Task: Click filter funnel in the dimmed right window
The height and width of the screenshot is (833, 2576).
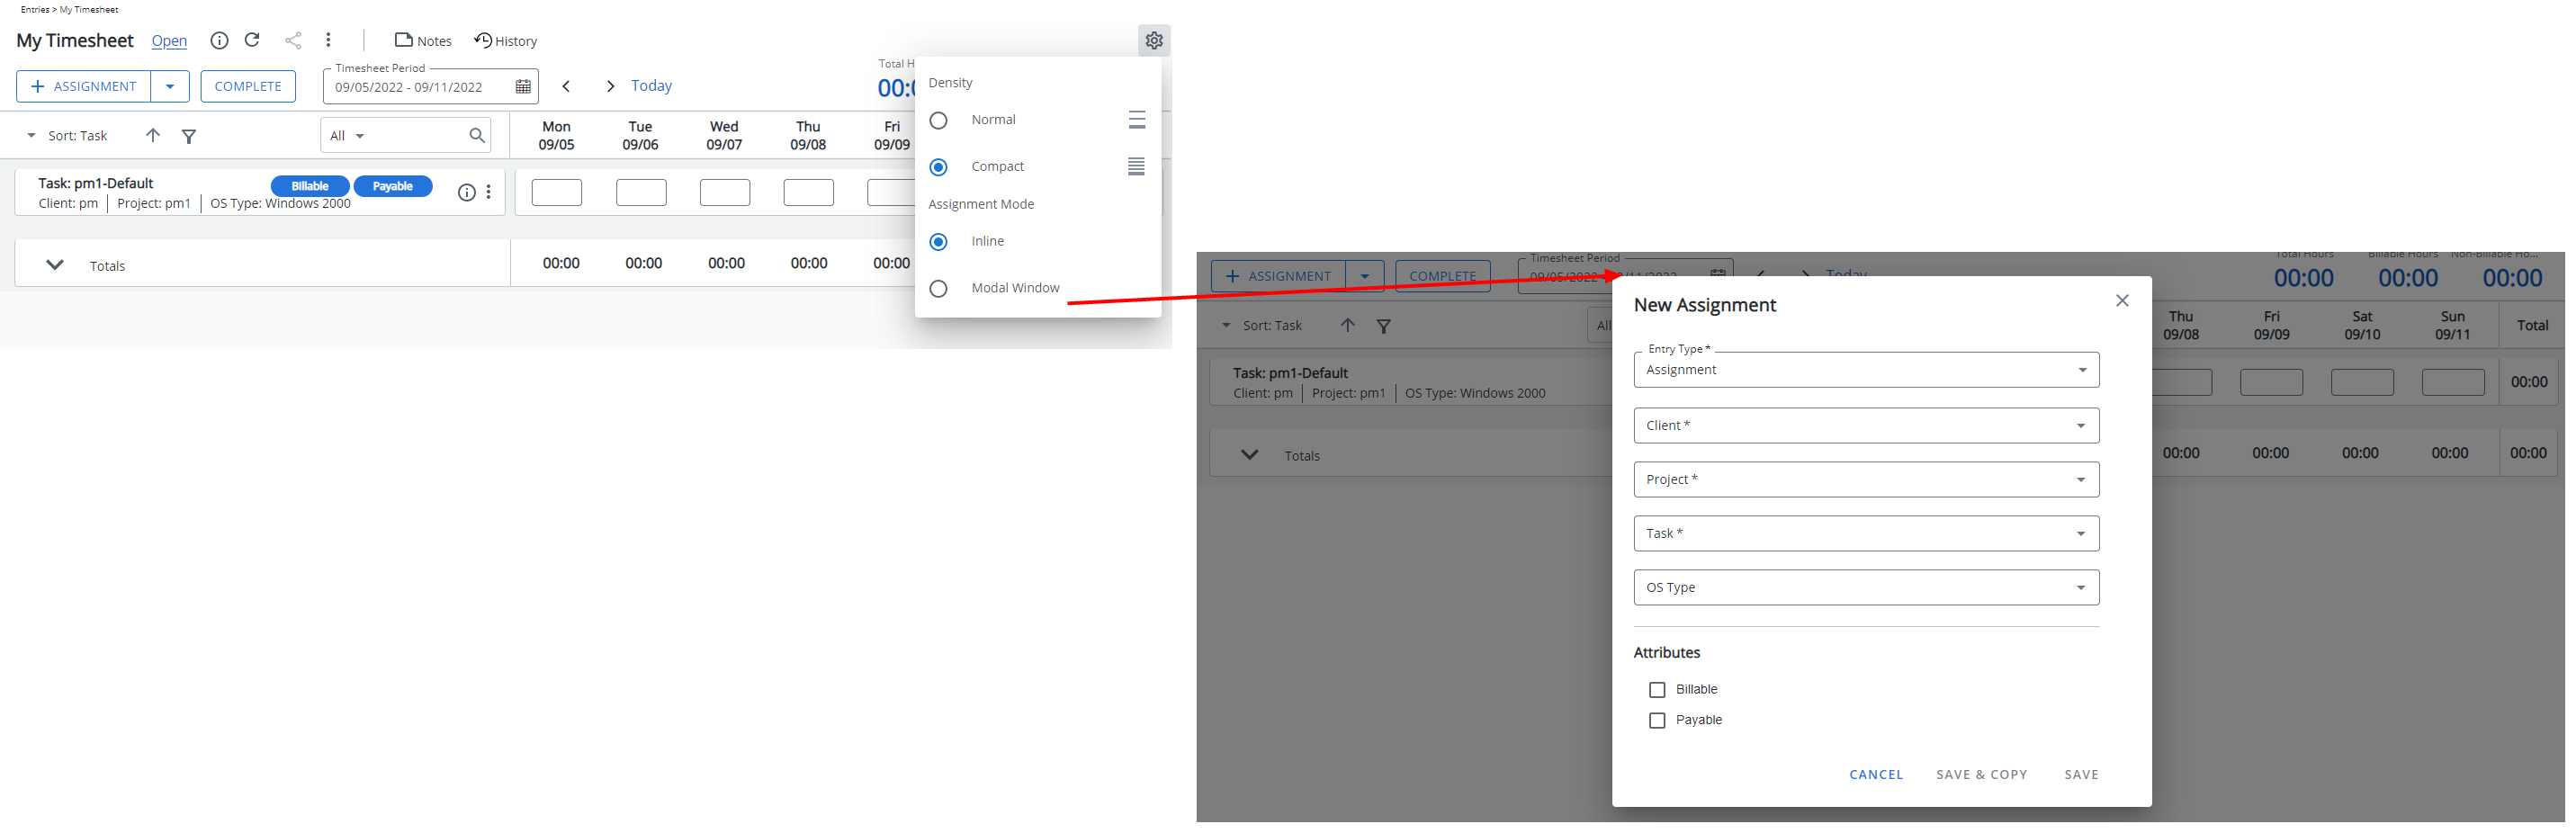Action: [x=1383, y=326]
